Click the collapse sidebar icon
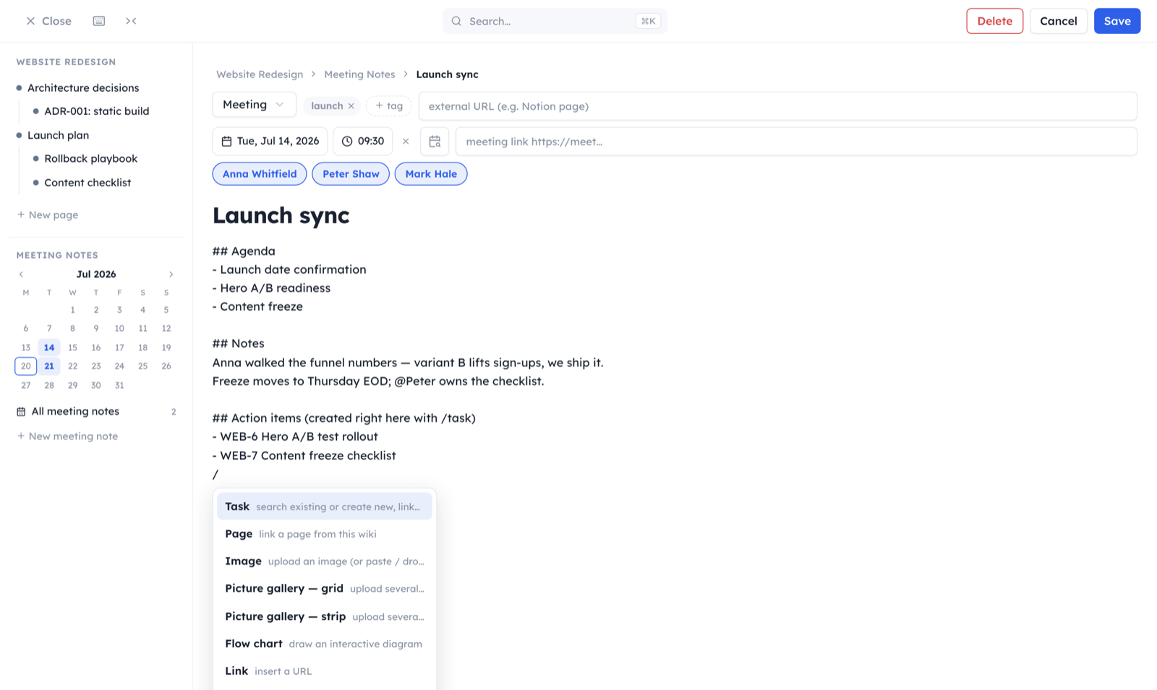 (131, 21)
